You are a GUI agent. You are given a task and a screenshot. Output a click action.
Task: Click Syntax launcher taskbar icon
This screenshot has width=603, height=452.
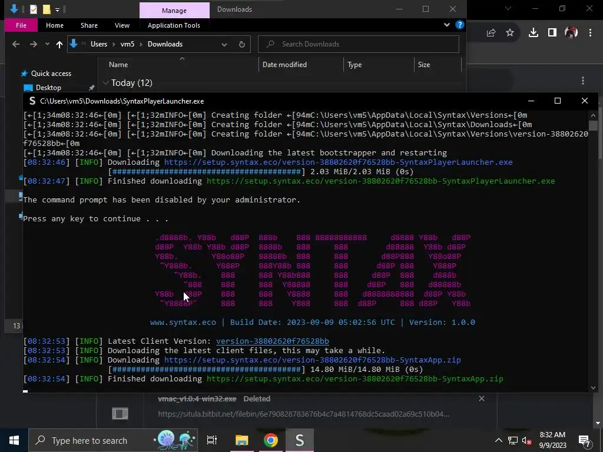pyautogui.click(x=300, y=440)
